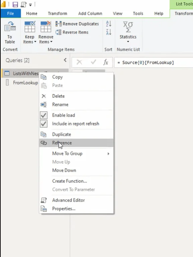193x257 pixels.
Task: Open the Transform tab under List Tools
Action: (184, 13)
